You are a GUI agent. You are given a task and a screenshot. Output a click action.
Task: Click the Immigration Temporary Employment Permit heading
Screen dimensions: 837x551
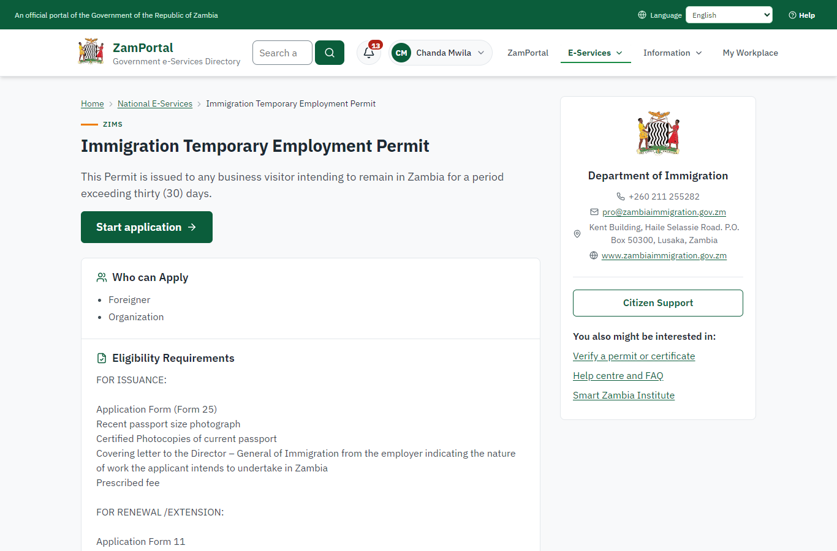tap(255, 146)
